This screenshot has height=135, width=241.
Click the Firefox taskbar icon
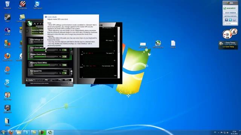pos(11,132)
